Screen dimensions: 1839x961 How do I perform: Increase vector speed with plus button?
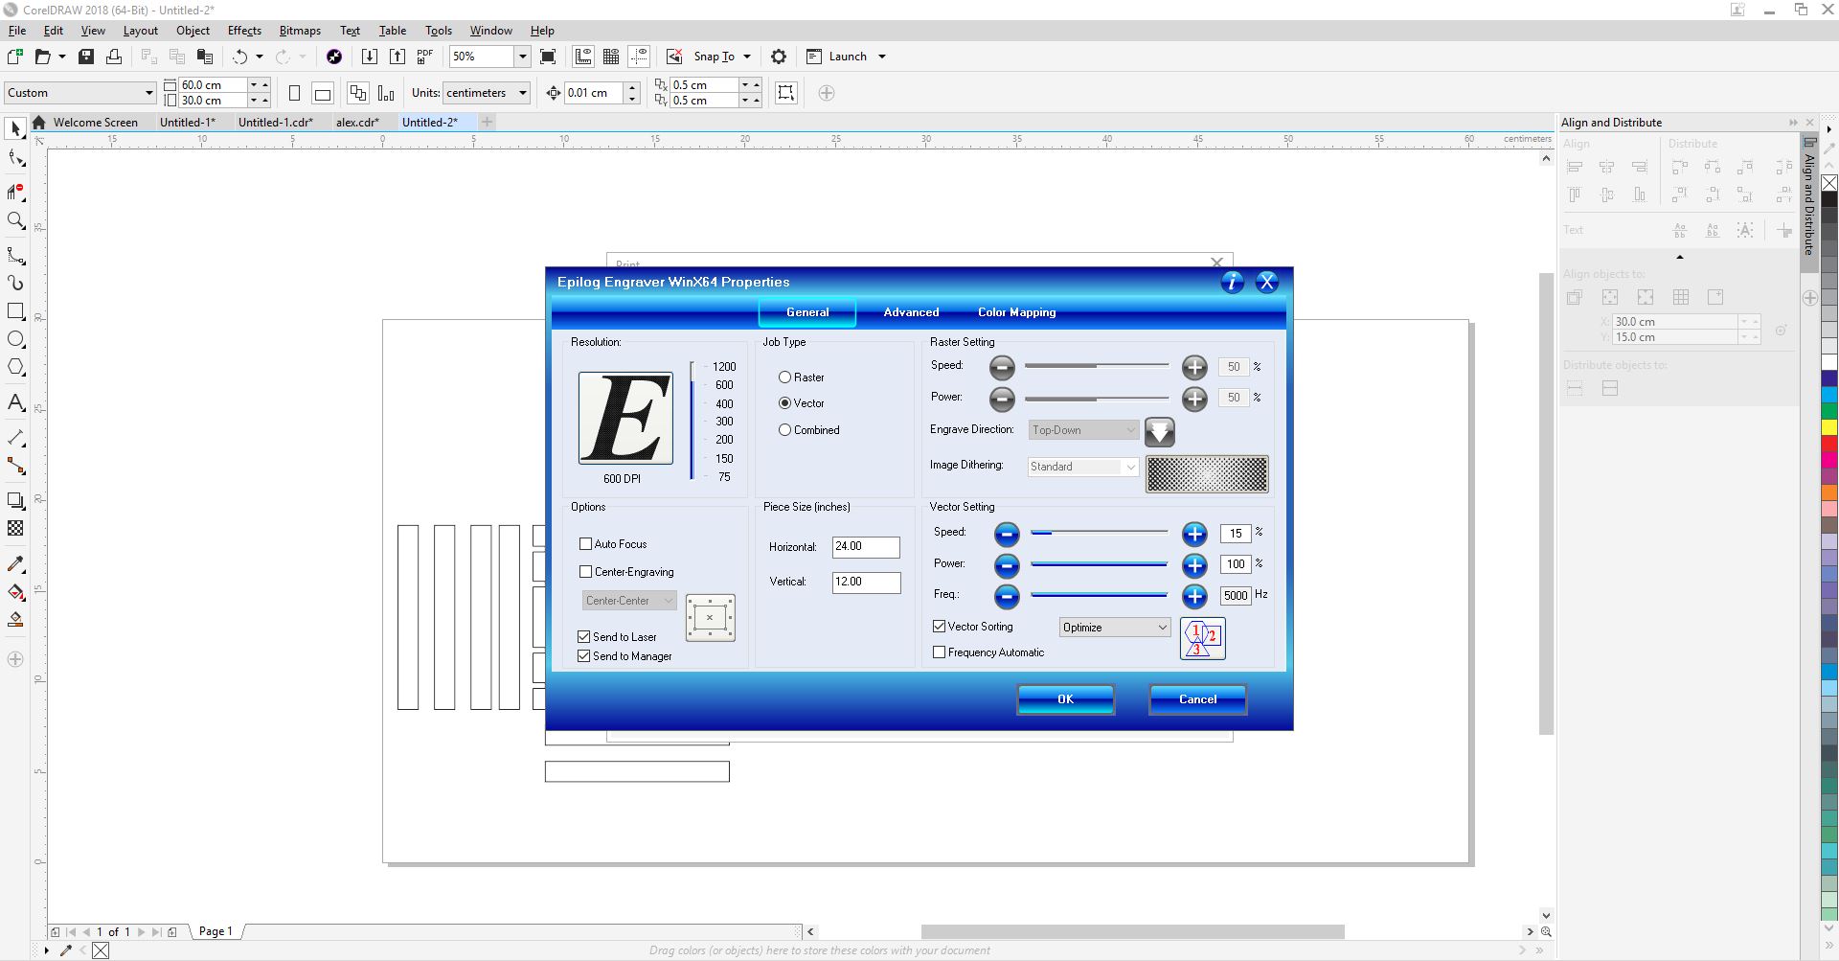(1194, 534)
